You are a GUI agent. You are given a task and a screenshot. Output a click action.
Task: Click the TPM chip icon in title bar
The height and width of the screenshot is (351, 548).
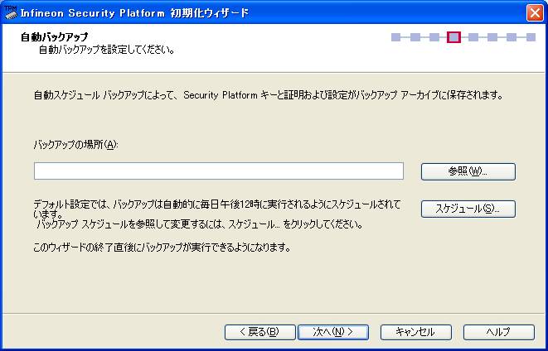pyautogui.click(x=11, y=12)
